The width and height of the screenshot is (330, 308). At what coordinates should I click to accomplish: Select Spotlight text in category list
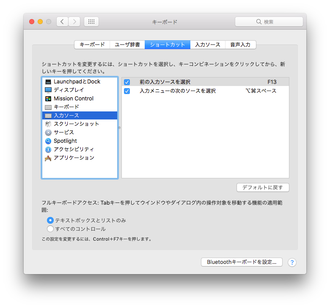[x=65, y=141]
